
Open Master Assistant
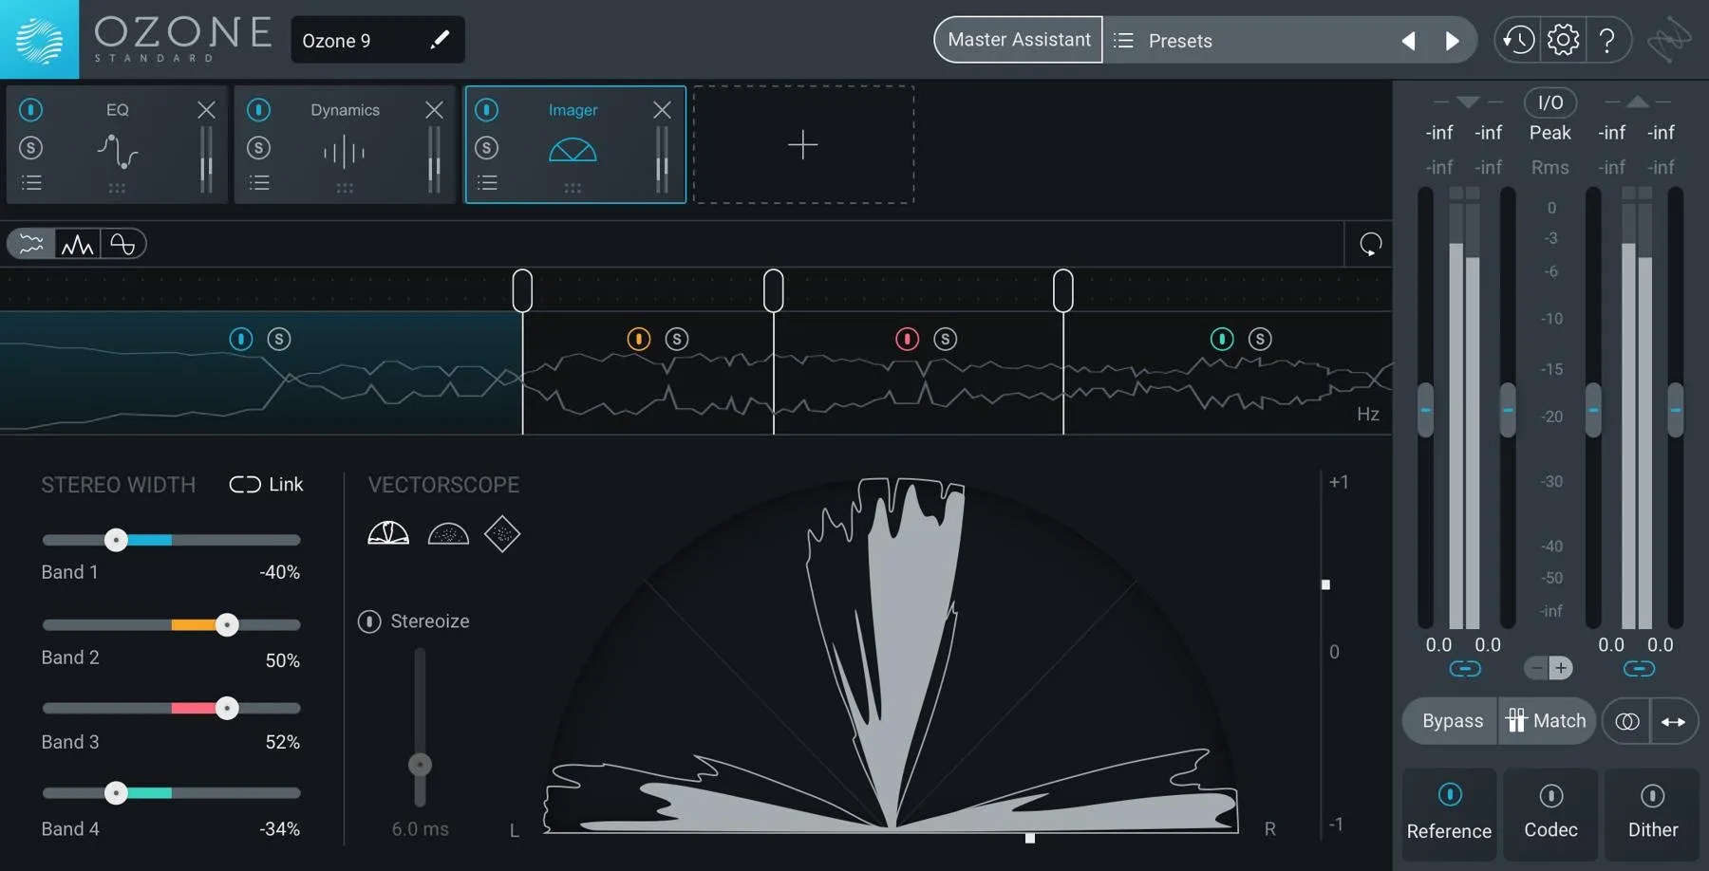pos(1018,40)
